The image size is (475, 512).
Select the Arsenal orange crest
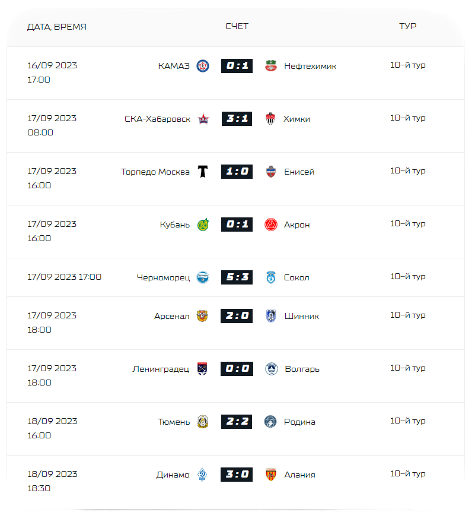(x=202, y=316)
